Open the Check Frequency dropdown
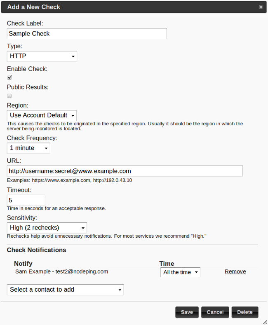 click(28, 148)
